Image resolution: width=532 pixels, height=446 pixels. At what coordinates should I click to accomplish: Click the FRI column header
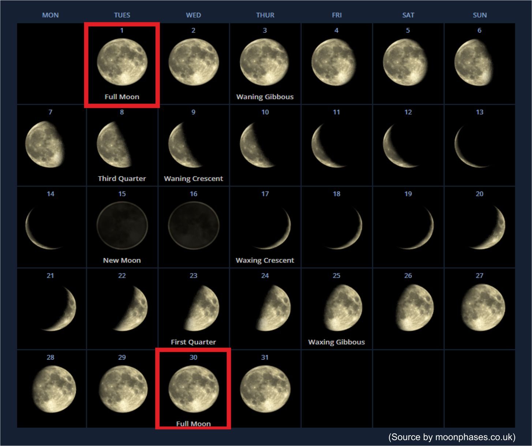coord(337,15)
